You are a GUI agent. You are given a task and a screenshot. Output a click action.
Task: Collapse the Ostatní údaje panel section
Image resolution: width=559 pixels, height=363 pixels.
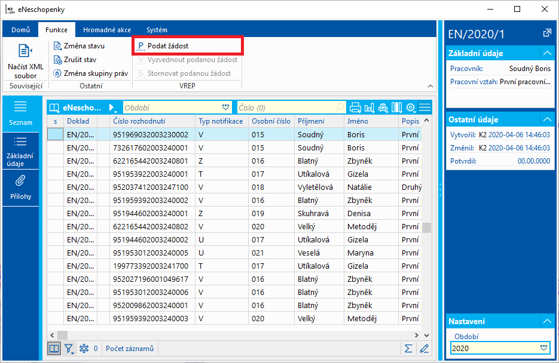tap(546, 119)
